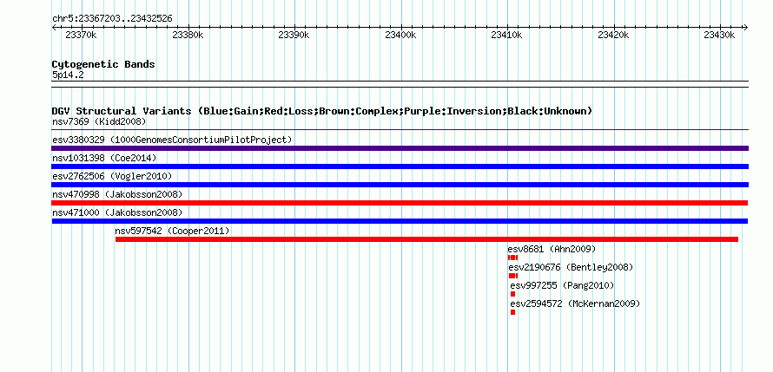The width and height of the screenshot is (773, 372).
Task: Click the 23430k ruler tick label
Action: coord(719,35)
